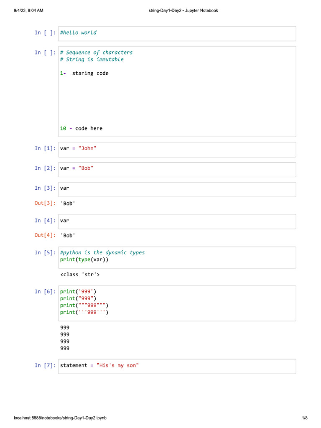Select the statement = "His's my son" cell
321x428 pixels.
click(x=177, y=366)
